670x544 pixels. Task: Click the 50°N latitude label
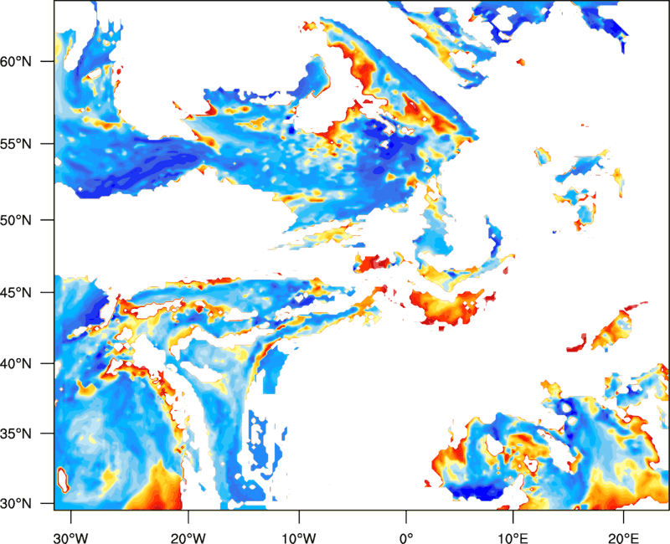[16, 220]
